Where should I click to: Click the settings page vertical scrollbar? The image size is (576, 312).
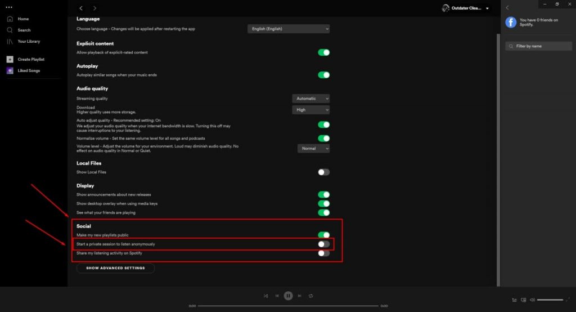pyautogui.click(x=498, y=160)
